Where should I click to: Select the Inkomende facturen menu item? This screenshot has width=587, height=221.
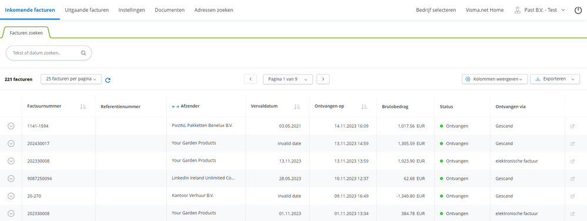(30, 10)
